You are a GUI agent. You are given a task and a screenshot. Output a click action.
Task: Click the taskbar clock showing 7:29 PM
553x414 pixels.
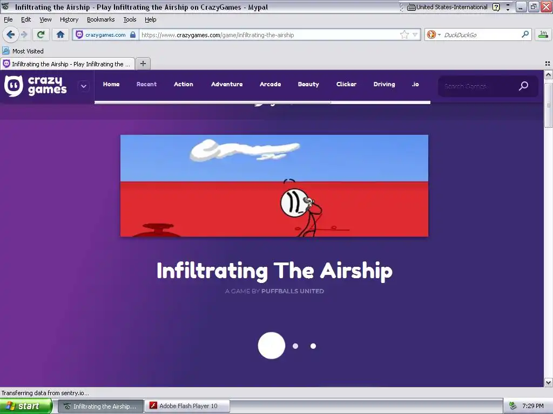tap(533, 406)
